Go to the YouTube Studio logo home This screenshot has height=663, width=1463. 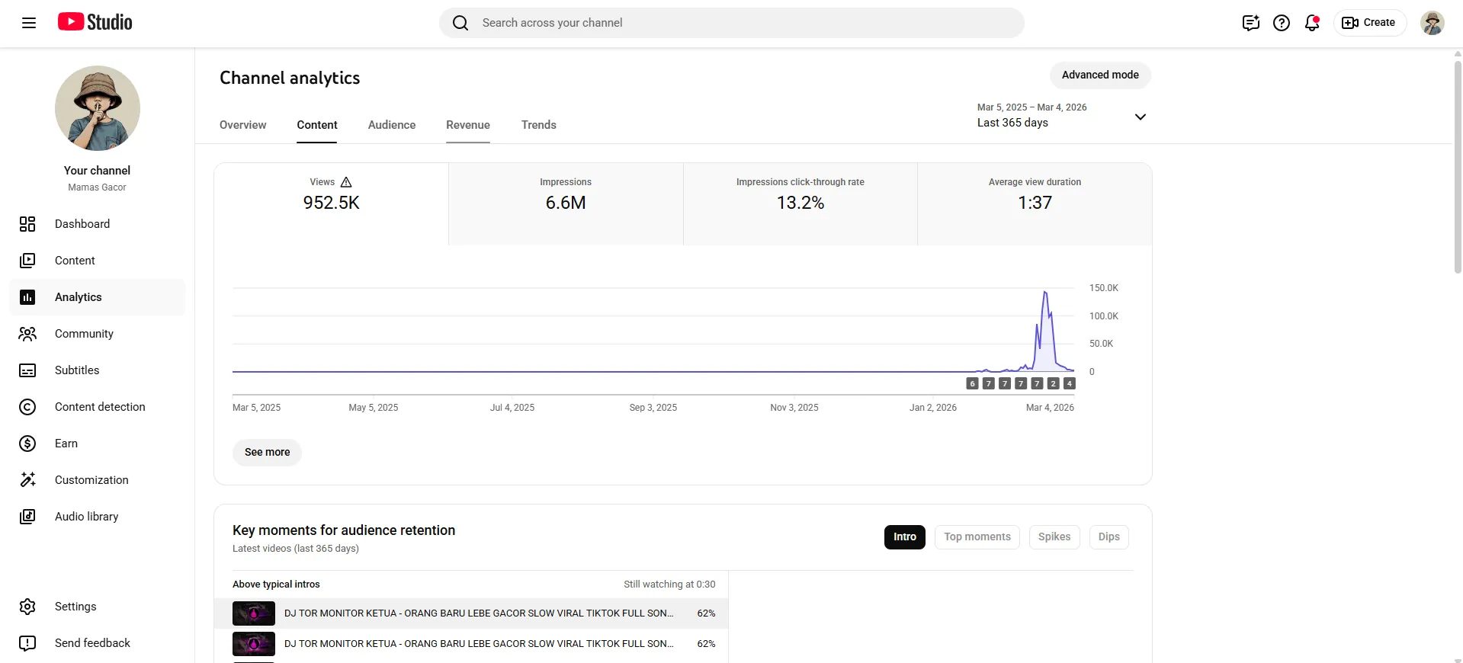(x=95, y=22)
